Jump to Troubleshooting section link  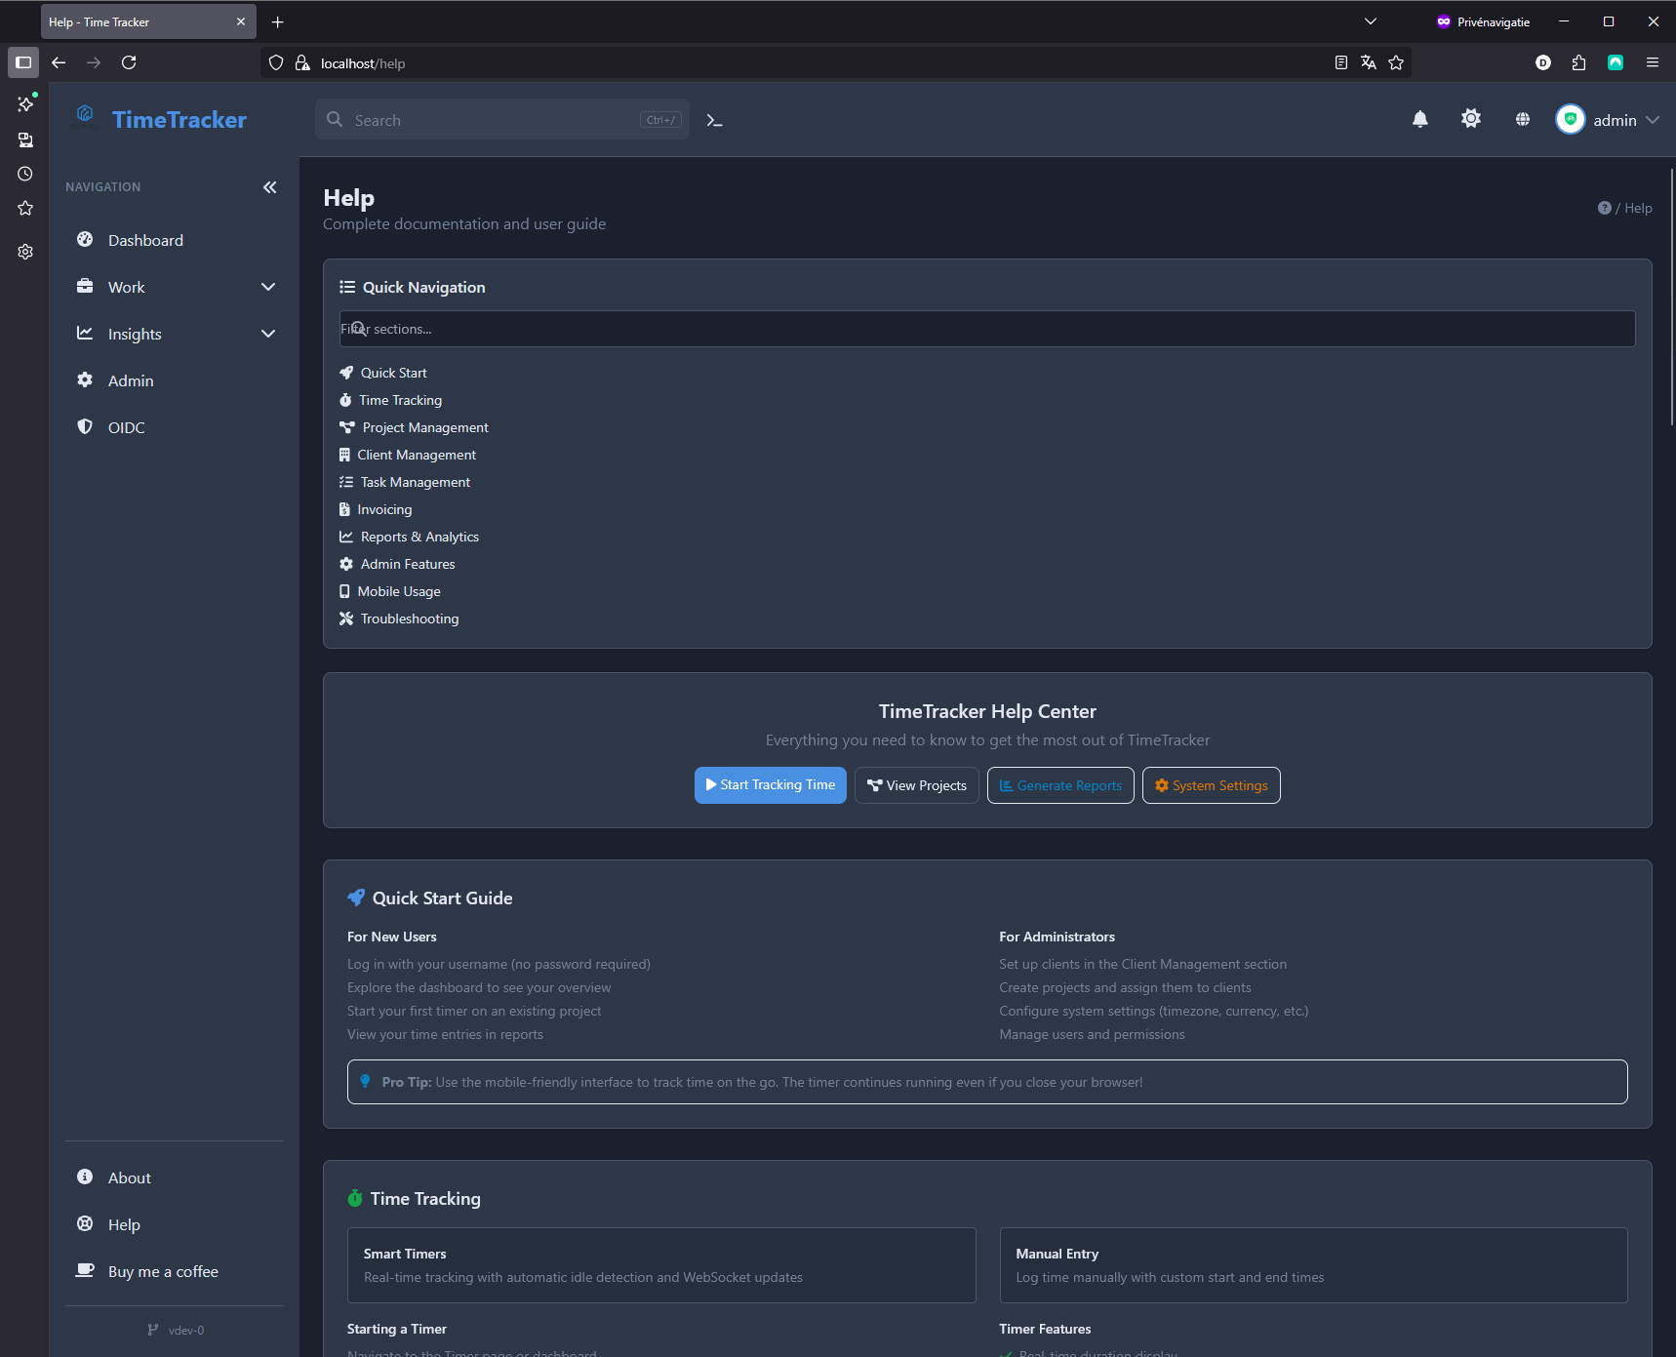(409, 619)
